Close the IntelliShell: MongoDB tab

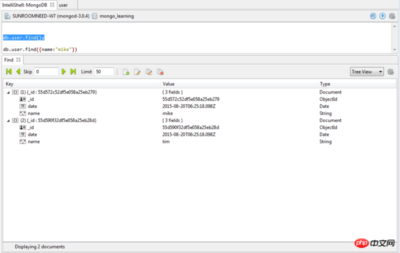coord(52,5)
